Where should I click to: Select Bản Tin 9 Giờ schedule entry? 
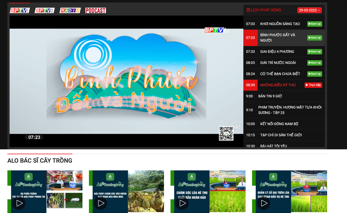284,96
